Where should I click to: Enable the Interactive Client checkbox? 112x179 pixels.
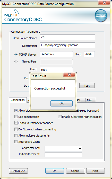16,142
